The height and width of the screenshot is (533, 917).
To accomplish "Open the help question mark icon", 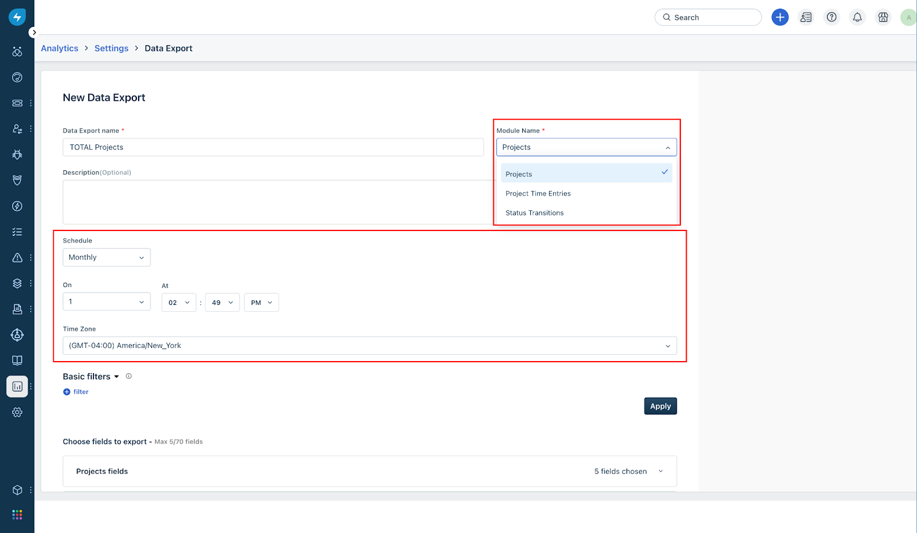I will pos(832,17).
